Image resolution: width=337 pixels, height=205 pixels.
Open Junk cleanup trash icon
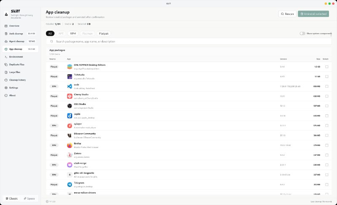[6, 34]
